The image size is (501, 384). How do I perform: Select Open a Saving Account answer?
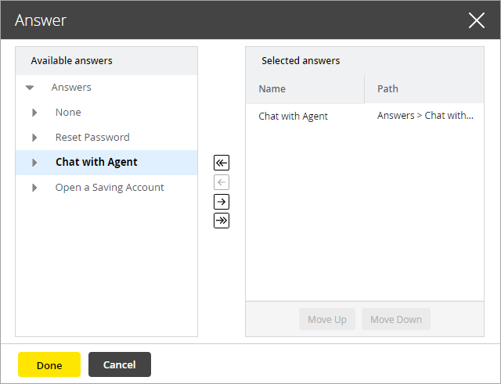[x=110, y=188]
